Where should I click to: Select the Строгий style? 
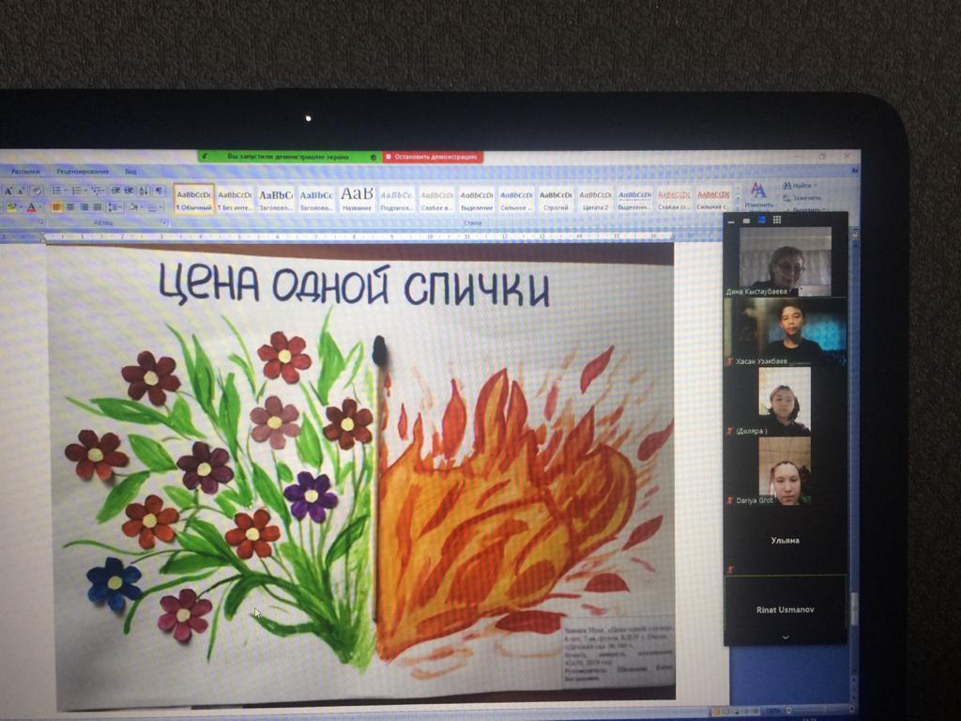[556, 198]
